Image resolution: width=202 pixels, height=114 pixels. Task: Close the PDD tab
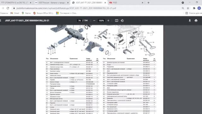(x=142, y=3)
